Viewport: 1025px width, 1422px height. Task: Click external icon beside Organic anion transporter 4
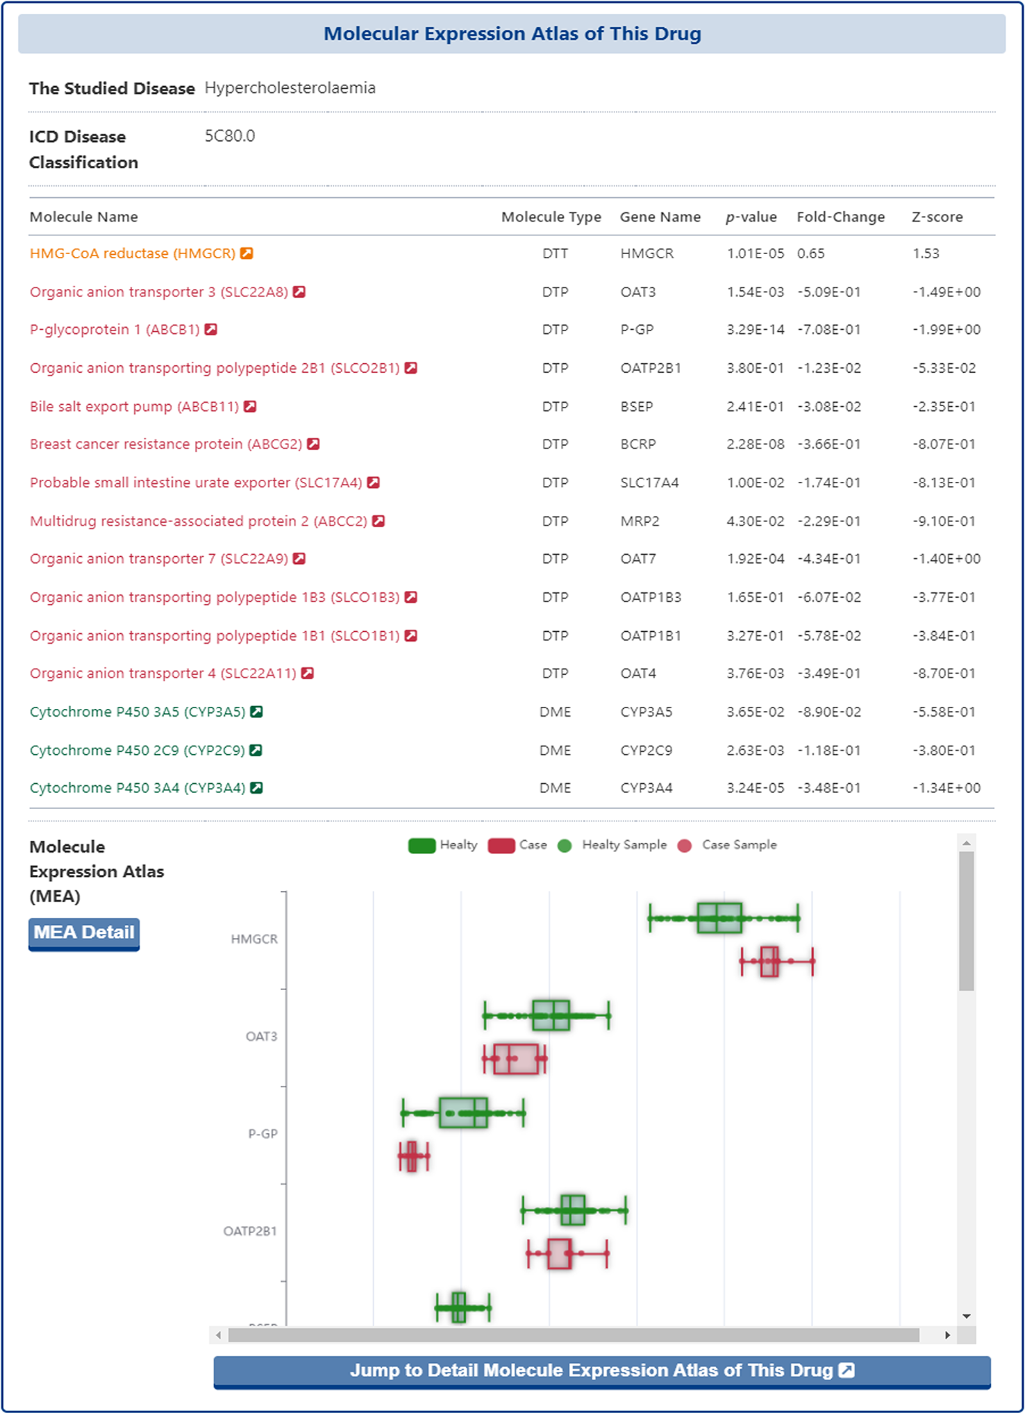[308, 674]
